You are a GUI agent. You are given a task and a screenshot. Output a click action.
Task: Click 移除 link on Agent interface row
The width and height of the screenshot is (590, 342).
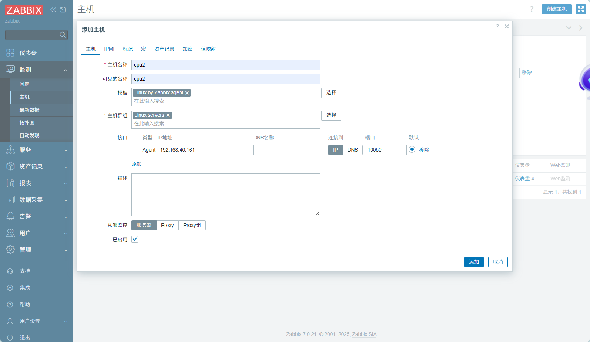(x=424, y=150)
